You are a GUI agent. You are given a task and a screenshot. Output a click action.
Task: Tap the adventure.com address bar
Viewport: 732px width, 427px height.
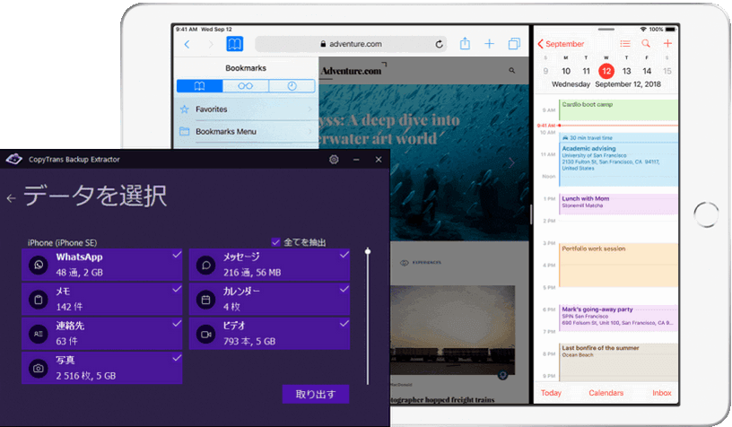(351, 44)
